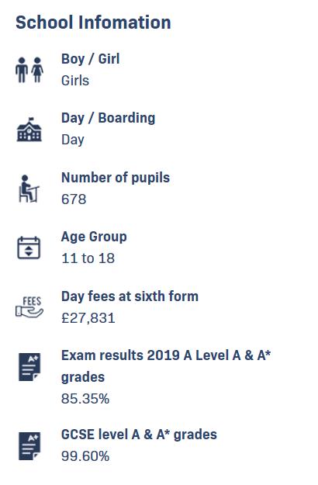The width and height of the screenshot is (318, 485).
Task: Click the FEES hand icon
Action: tap(29, 307)
